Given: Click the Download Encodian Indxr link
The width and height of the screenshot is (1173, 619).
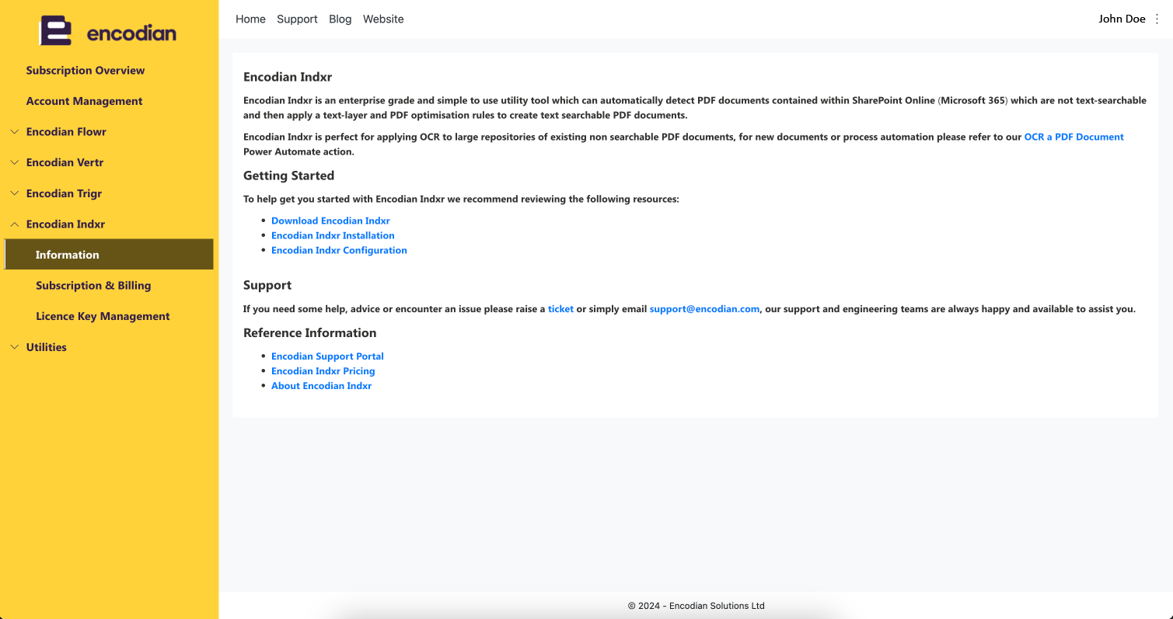Looking at the screenshot, I should point(330,221).
